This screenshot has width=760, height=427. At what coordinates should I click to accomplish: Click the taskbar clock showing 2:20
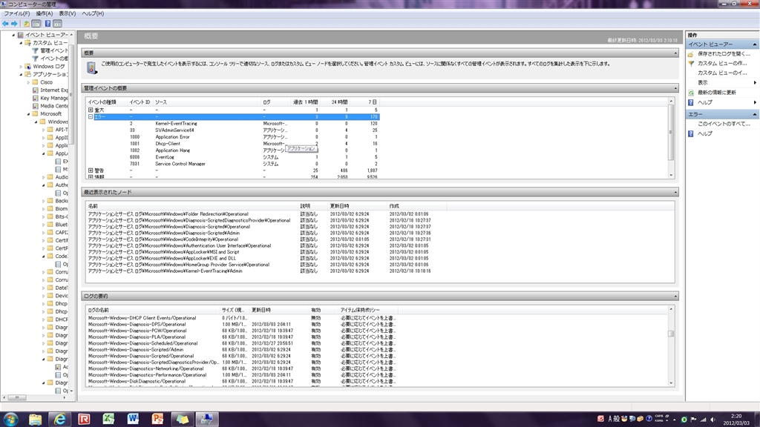point(736,420)
